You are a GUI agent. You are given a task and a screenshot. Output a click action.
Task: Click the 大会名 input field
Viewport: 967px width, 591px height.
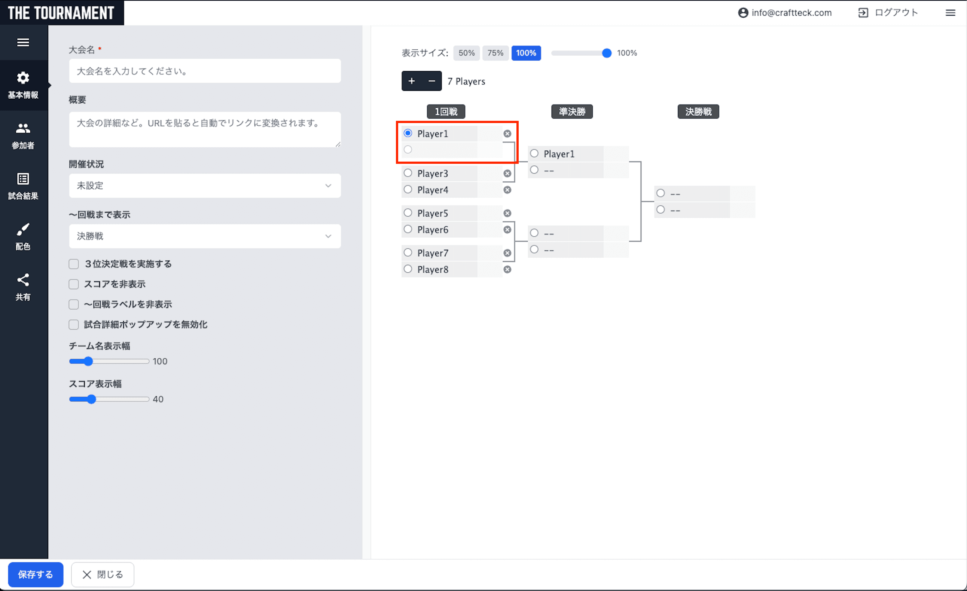point(204,71)
